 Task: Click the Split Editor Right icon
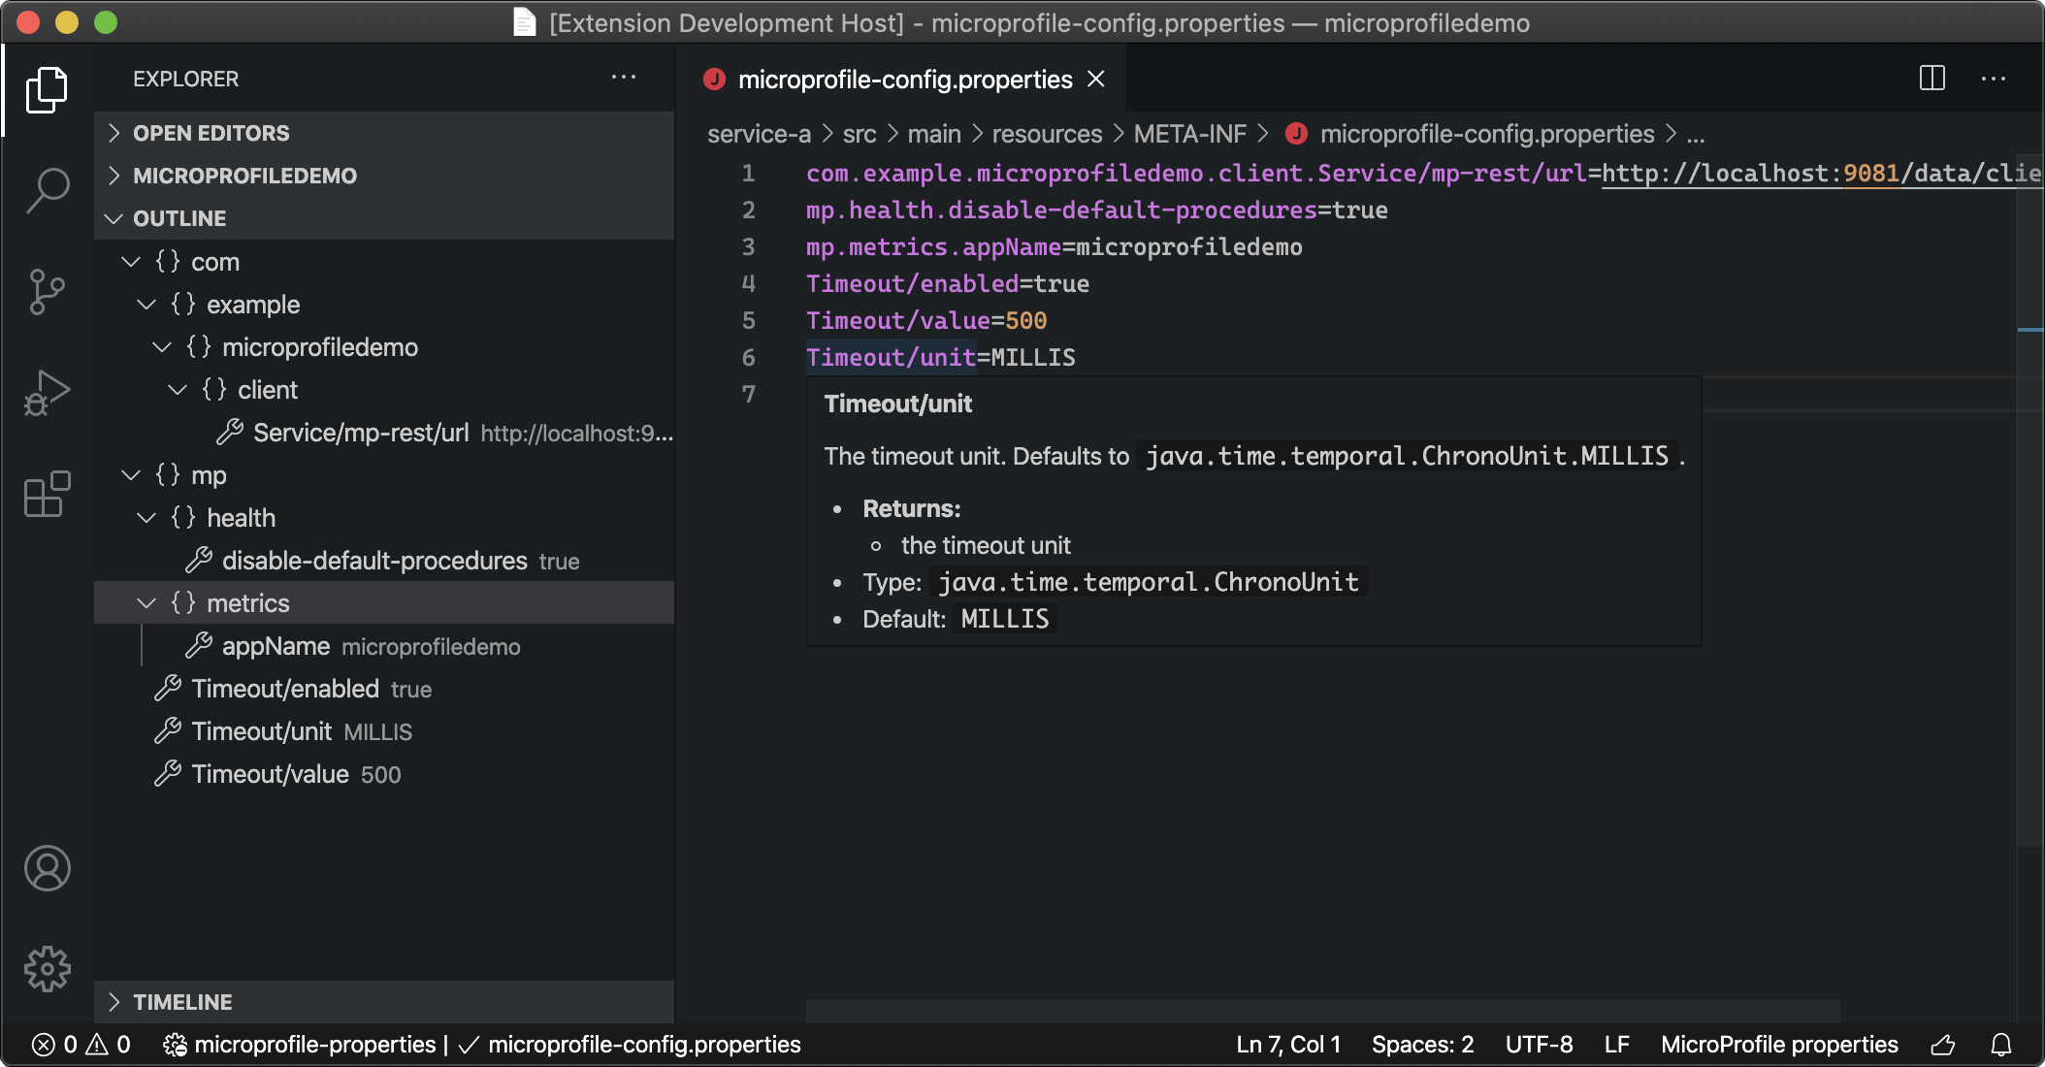click(x=1931, y=79)
